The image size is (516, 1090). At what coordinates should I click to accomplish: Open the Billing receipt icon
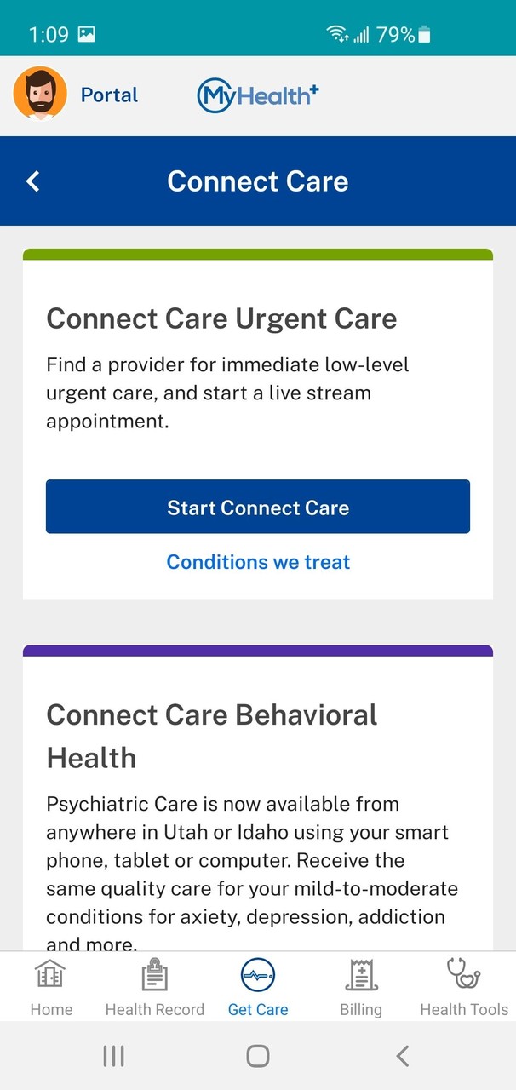click(361, 975)
